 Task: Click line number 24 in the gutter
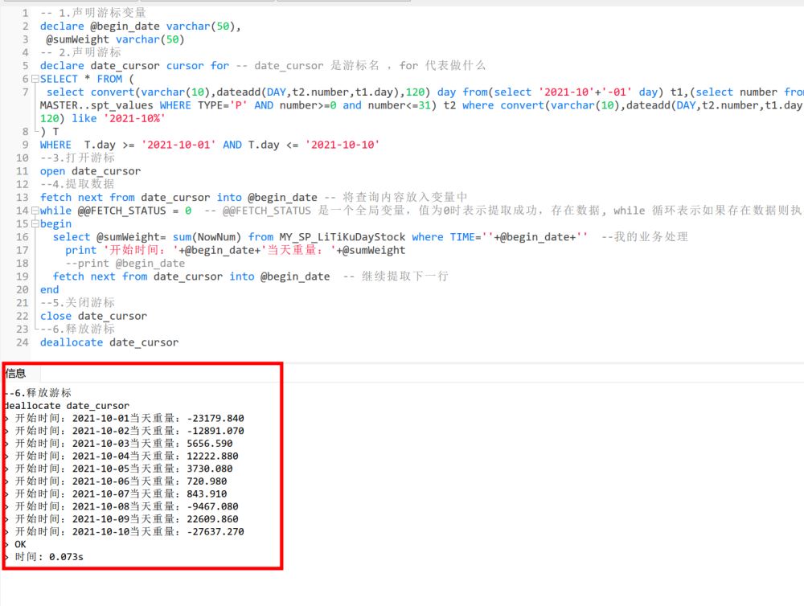22,342
